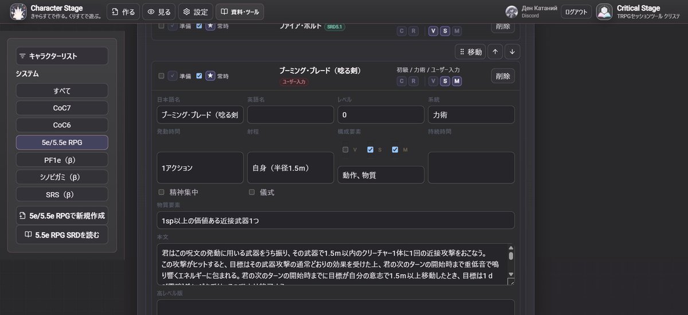
Task: Toggle 常時 checkbox for ブーミング・ブレード
Action: [x=199, y=76]
